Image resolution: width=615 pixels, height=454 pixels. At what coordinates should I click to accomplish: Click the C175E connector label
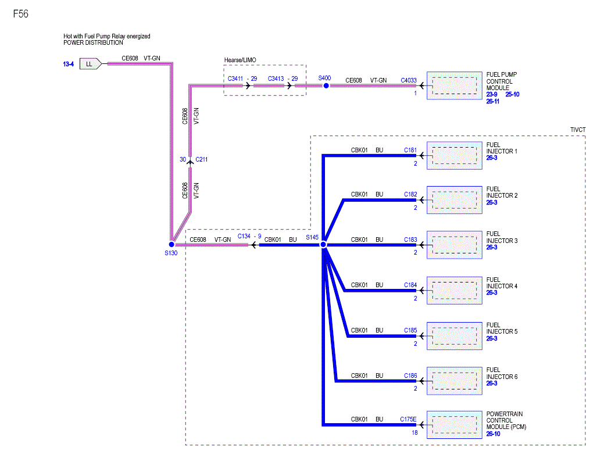(x=408, y=419)
